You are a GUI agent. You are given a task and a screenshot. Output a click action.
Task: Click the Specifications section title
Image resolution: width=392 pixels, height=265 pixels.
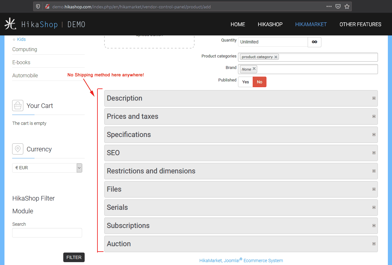pos(129,135)
